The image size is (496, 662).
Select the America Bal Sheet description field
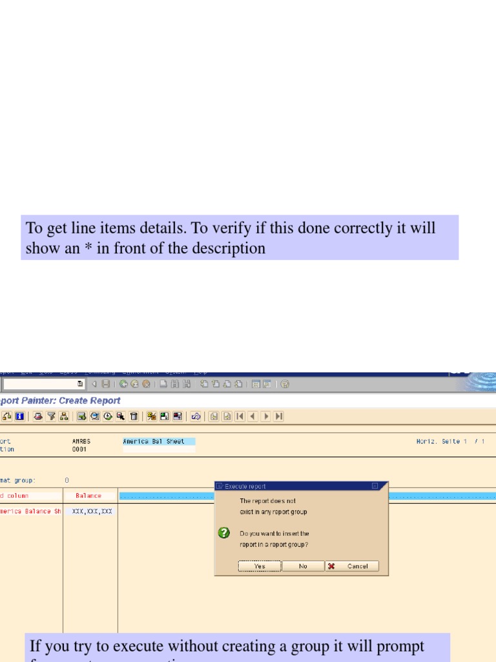tap(159, 441)
